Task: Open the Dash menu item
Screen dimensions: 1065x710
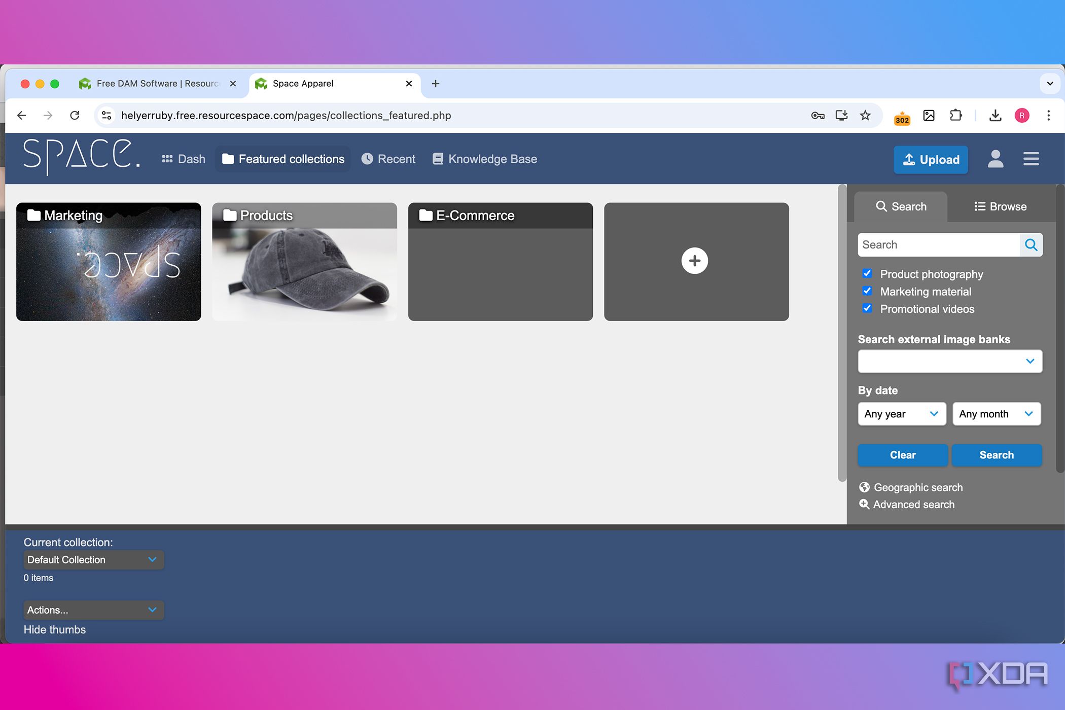Action: 183,159
